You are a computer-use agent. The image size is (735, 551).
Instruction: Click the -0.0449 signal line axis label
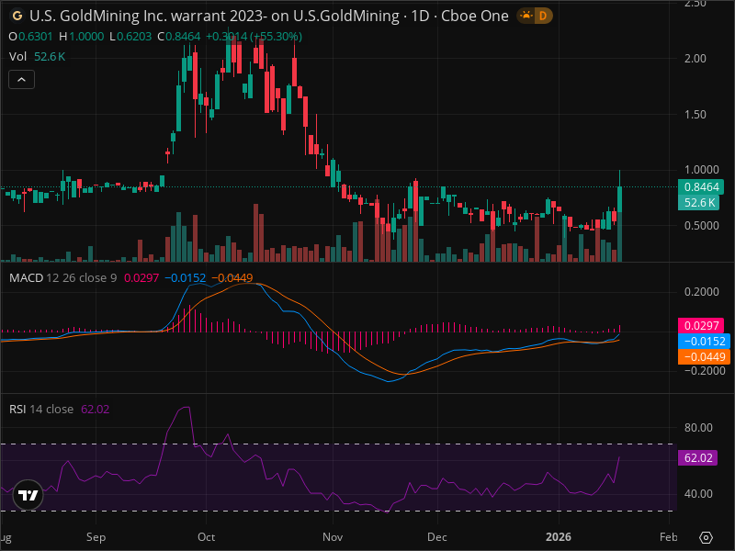[x=704, y=356]
